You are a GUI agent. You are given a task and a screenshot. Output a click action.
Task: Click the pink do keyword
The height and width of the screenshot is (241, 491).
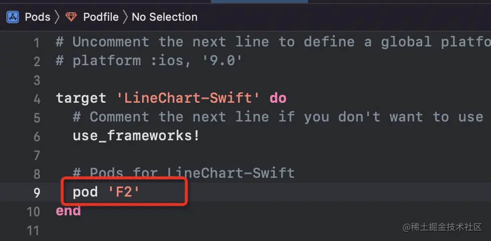(278, 98)
